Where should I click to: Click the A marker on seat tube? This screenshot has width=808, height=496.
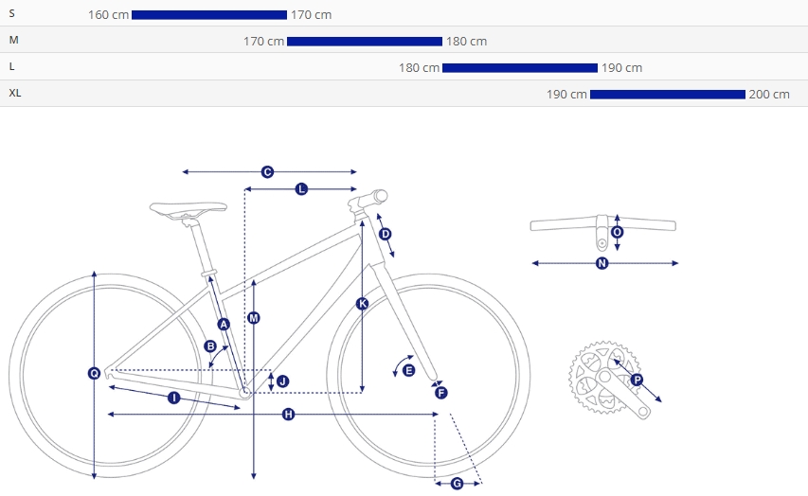click(224, 325)
